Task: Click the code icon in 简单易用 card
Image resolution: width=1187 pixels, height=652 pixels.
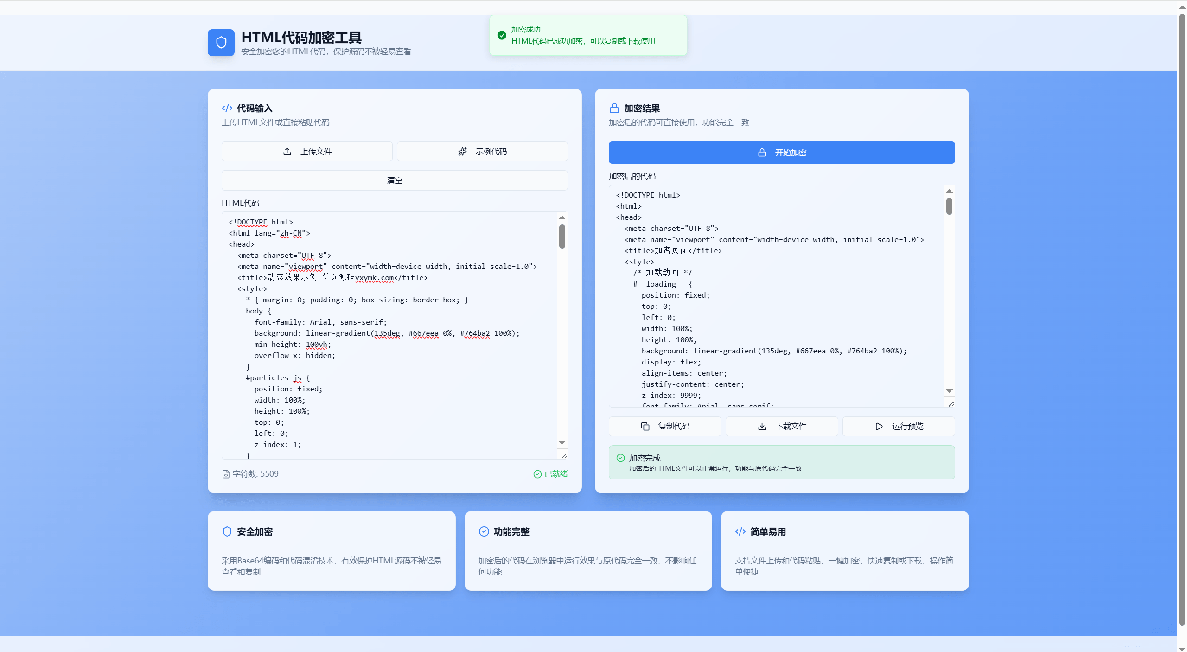Action: [740, 531]
